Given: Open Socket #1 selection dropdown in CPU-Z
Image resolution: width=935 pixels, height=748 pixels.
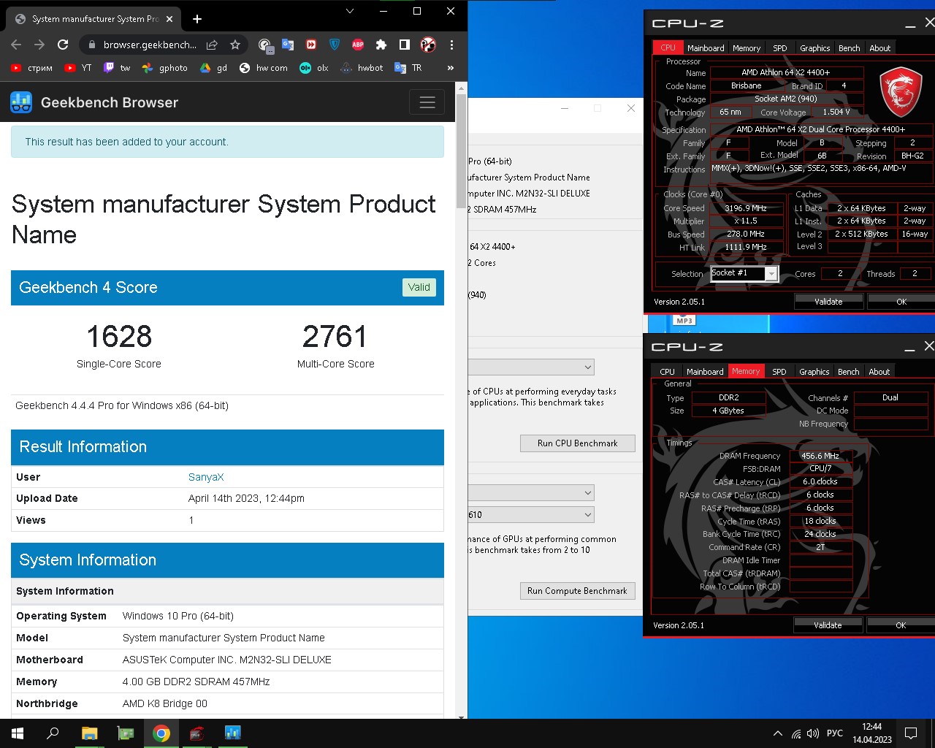Looking at the screenshot, I should tap(745, 273).
